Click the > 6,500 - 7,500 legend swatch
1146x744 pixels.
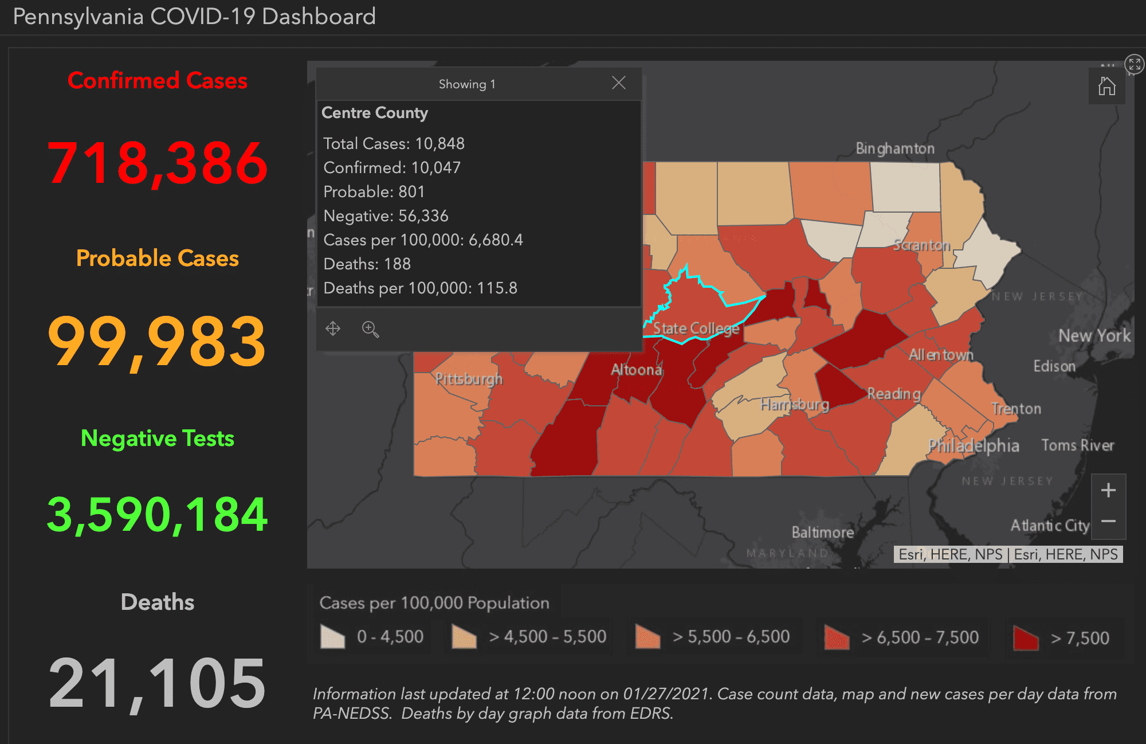(x=837, y=637)
